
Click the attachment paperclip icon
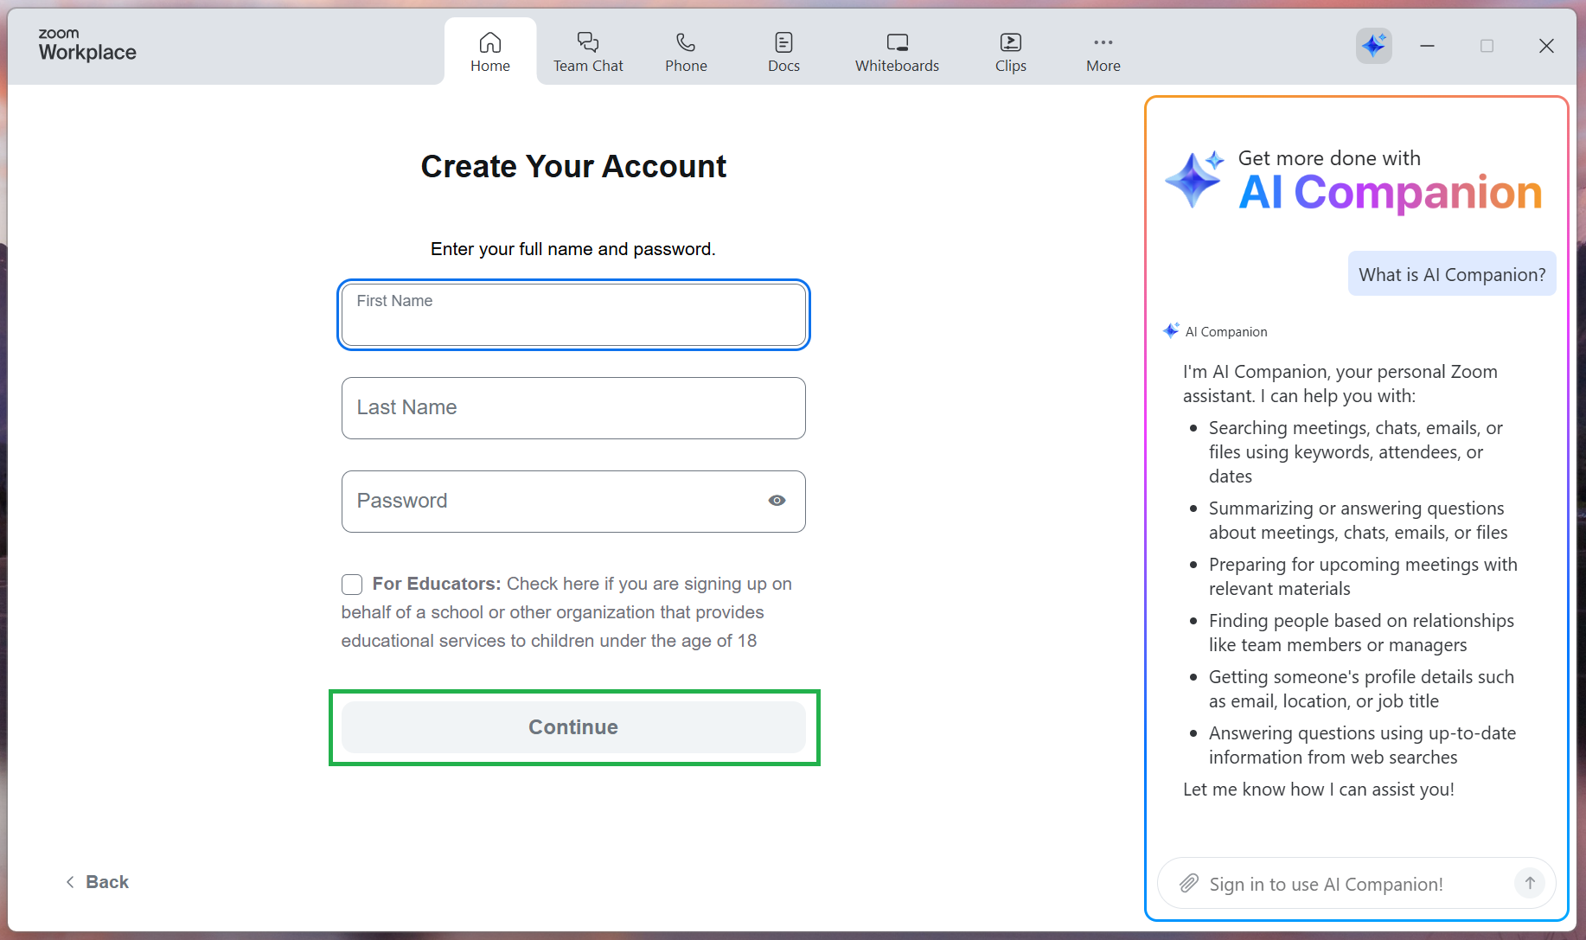point(1189,883)
